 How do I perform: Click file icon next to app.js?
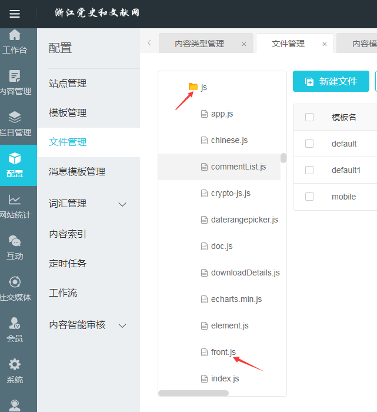pyautogui.click(x=204, y=114)
